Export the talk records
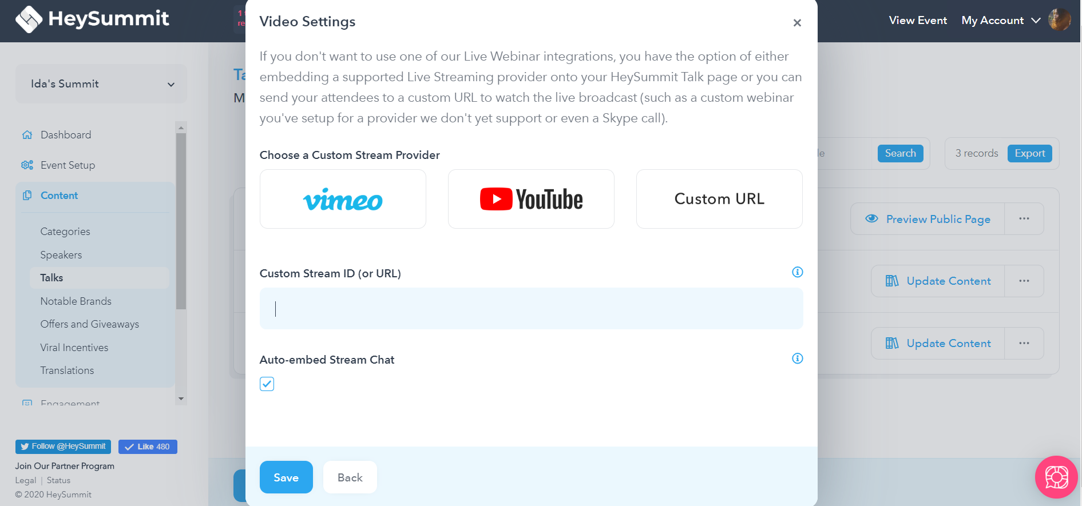Viewport: 1082px width, 506px height. (1029, 153)
